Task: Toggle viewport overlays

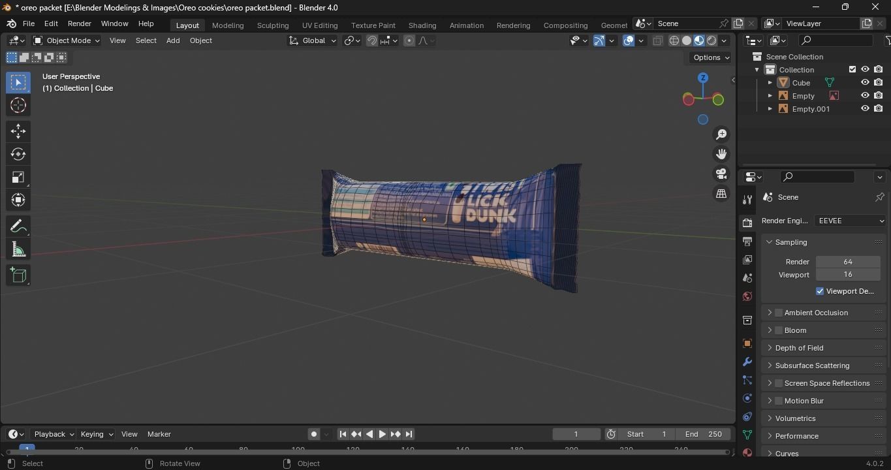Action: point(629,40)
